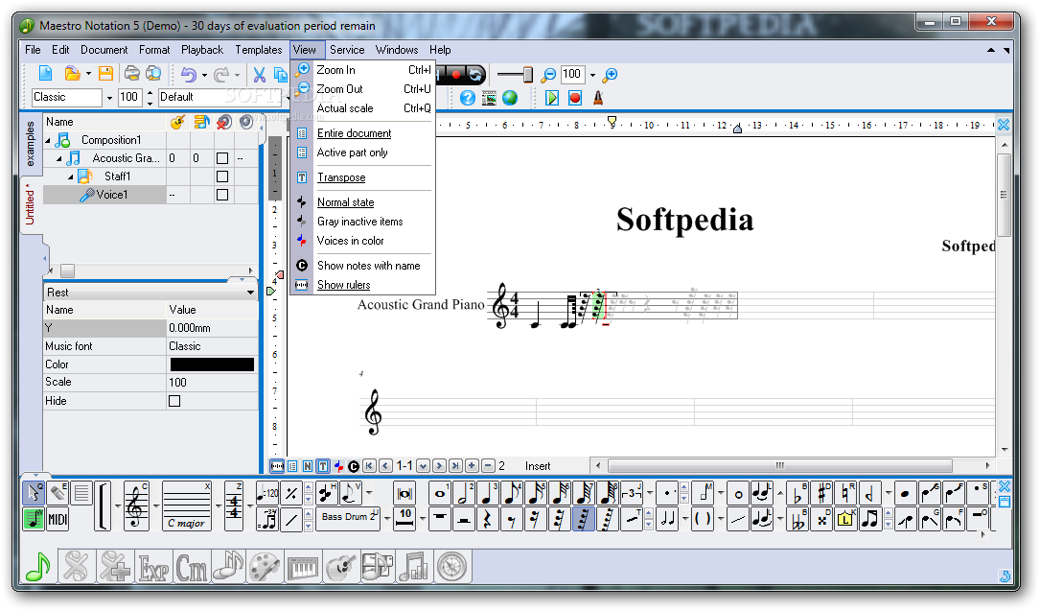
Task: Open the tempo 120 marking tool
Action: coord(267,493)
